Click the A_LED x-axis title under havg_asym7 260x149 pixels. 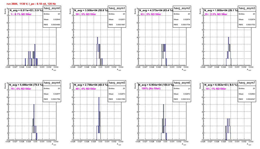(x=249, y=144)
